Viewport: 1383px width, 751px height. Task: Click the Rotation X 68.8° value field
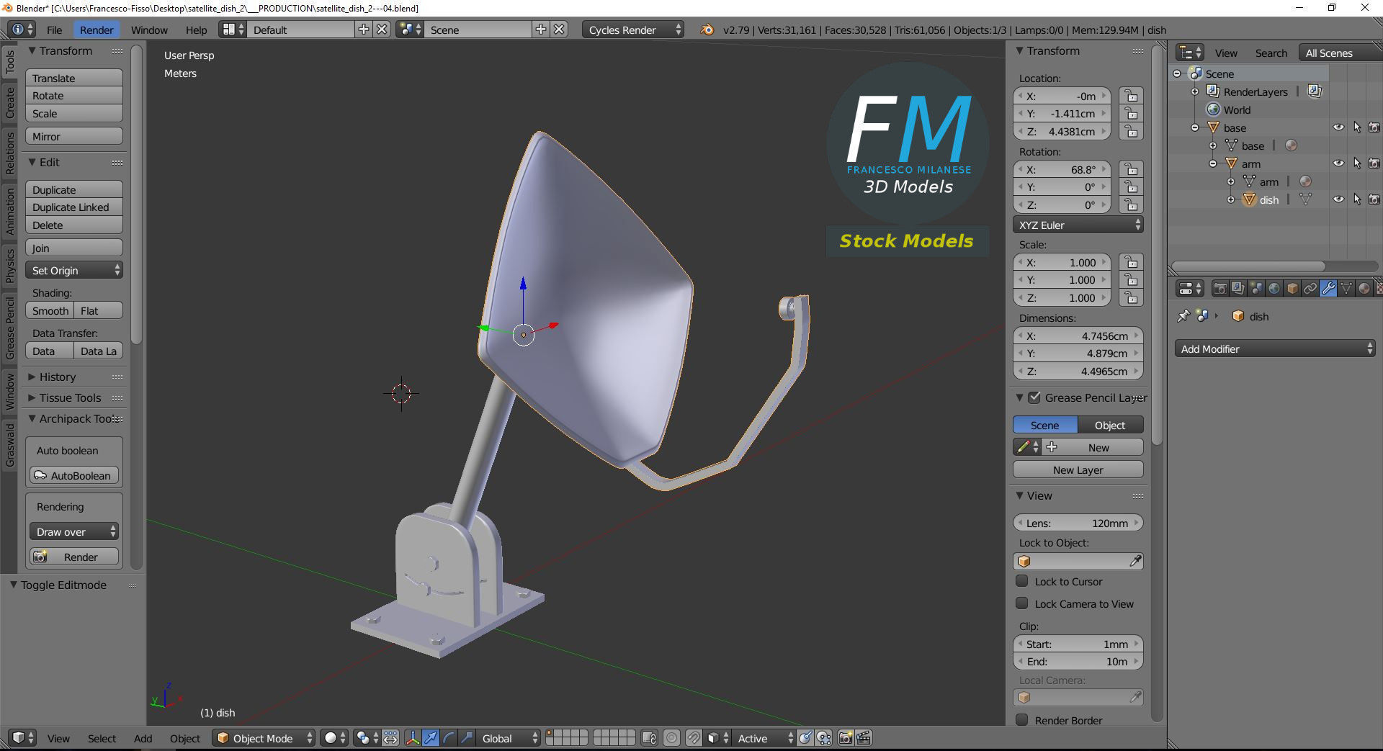pos(1062,169)
